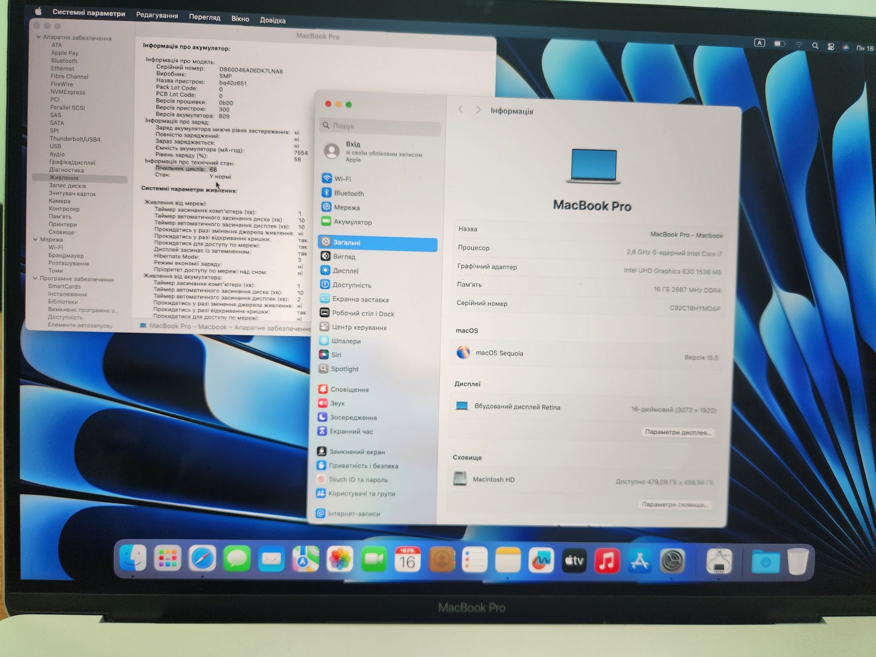Open Mail app in the Dock
This screenshot has width=876, height=657.
tap(271, 559)
